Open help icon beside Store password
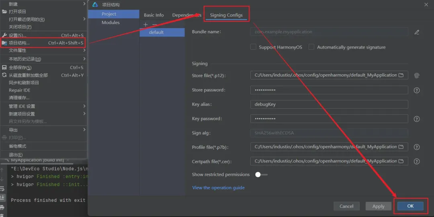 [417, 90]
